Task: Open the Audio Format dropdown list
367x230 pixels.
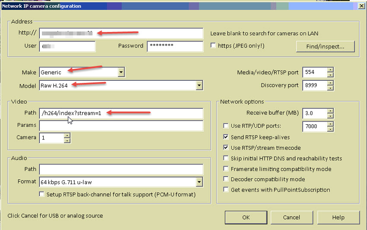Action: [x=199, y=182]
